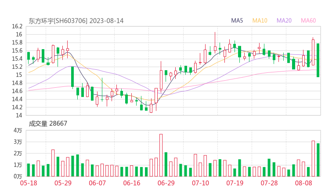
Task: Click the 4万 volume axis label
Action: [18, 130]
